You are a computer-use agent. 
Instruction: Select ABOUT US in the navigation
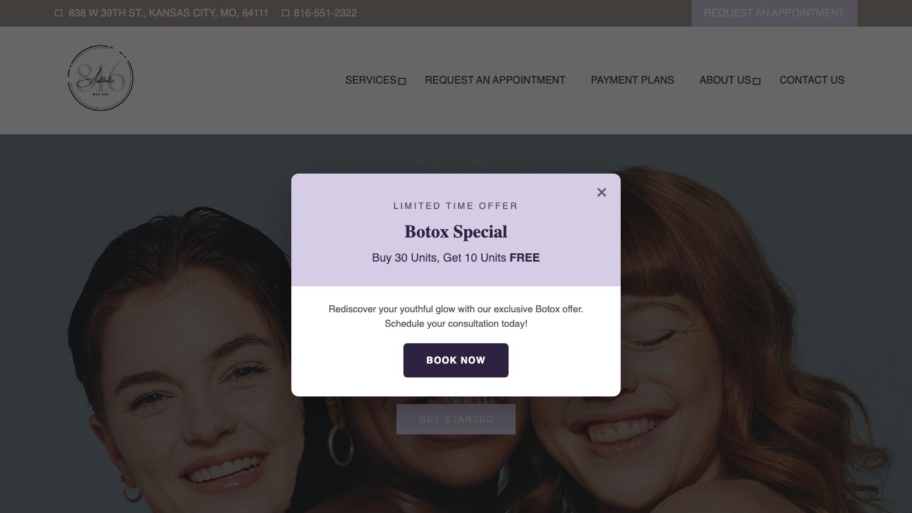pyautogui.click(x=725, y=80)
